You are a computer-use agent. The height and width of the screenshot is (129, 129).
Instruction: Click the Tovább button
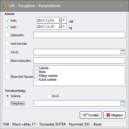click(91, 115)
